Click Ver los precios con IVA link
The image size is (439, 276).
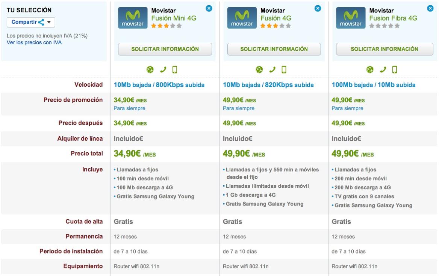click(34, 42)
